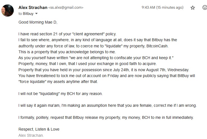
Task: Click the line mentioning July 24th
Action: 104,70
